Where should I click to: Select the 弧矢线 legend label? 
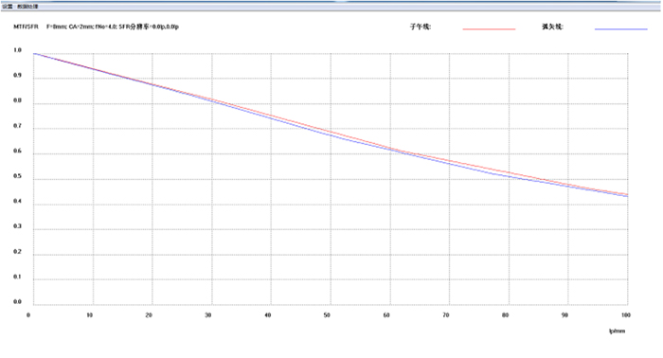tap(552, 27)
